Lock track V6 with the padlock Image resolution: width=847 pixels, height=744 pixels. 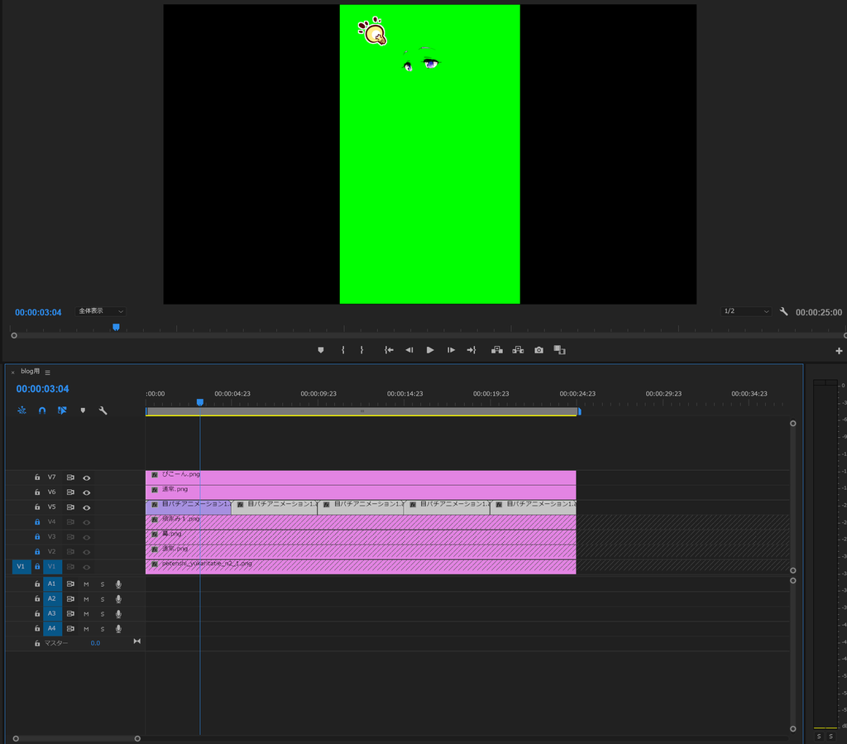(37, 492)
